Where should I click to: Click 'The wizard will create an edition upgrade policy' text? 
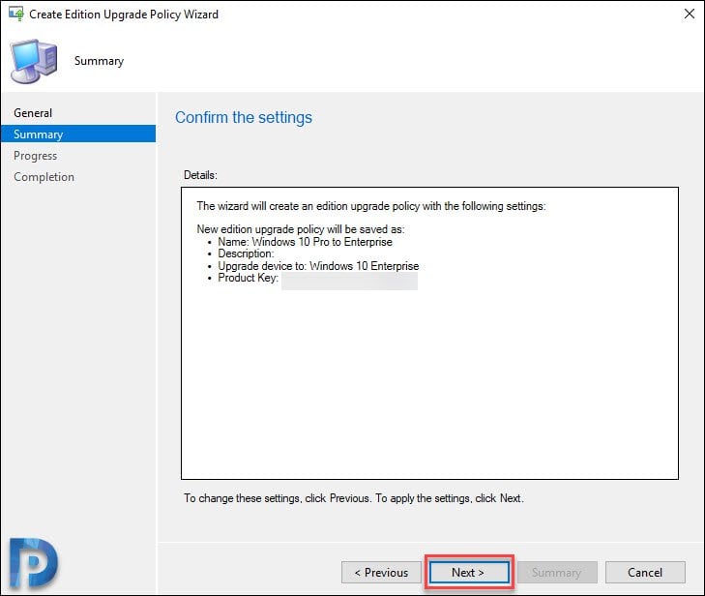pyautogui.click(x=371, y=206)
